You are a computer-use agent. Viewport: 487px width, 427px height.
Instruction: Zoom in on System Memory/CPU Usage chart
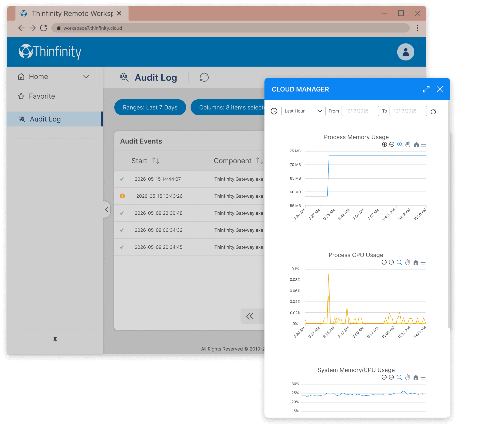click(x=384, y=377)
